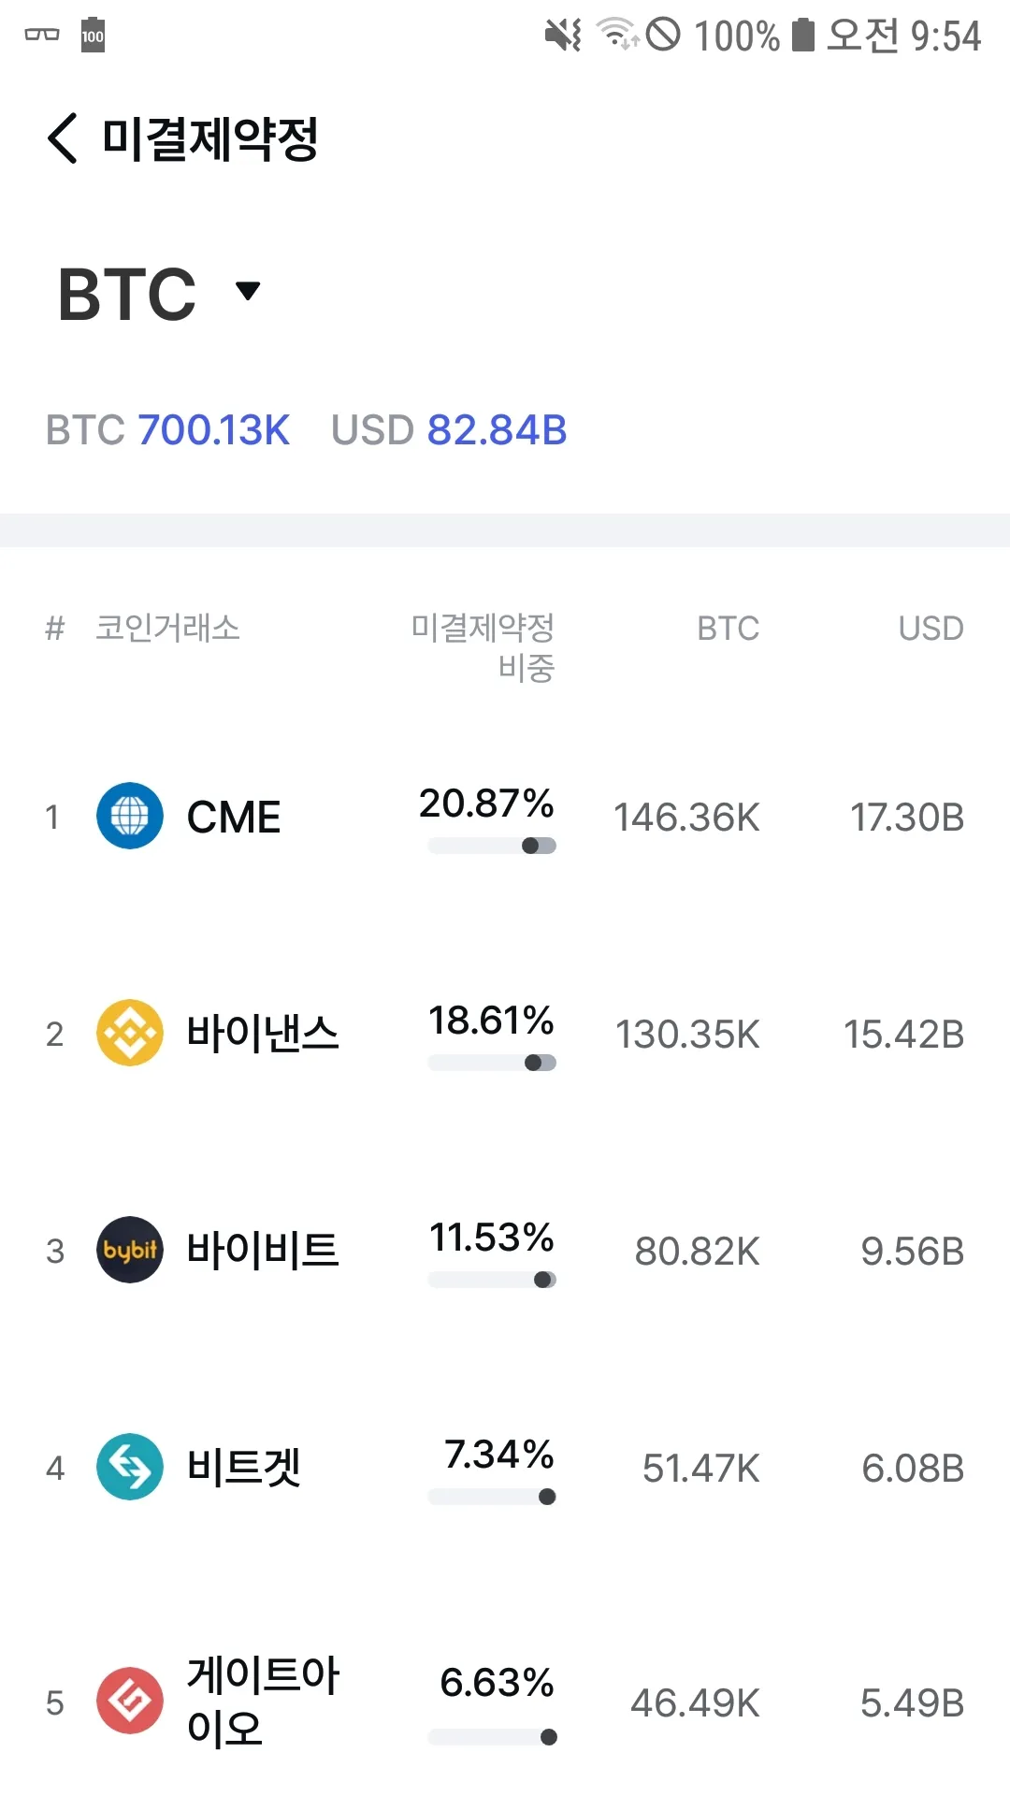Image resolution: width=1010 pixels, height=1796 pixels.
Task: Tap the back arrow icon
Action: coord(63,138)
